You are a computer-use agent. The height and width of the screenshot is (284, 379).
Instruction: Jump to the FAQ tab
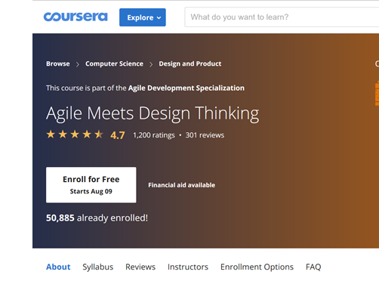(x=313, y=267)
